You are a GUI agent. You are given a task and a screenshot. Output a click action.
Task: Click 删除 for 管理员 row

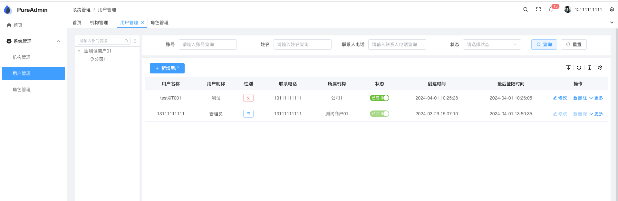click(580, 114)
